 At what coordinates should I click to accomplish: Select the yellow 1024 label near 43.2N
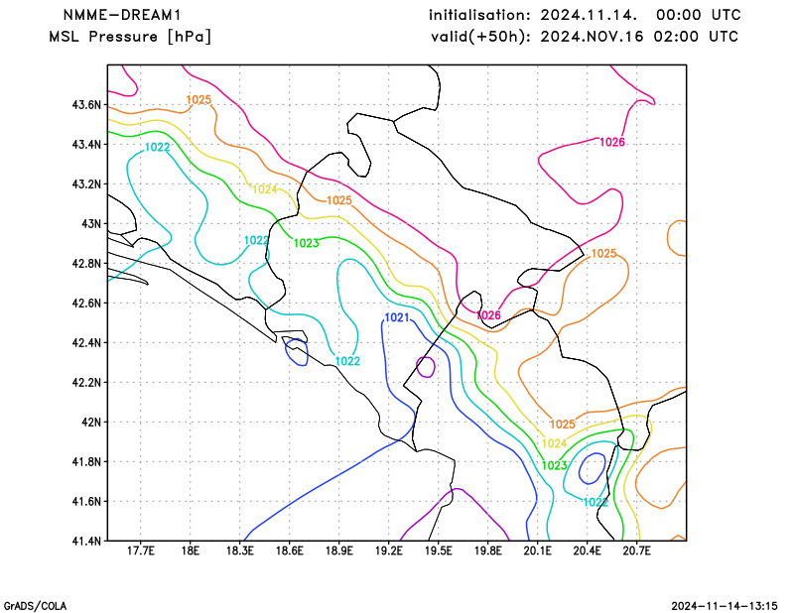tap(265, 189)
